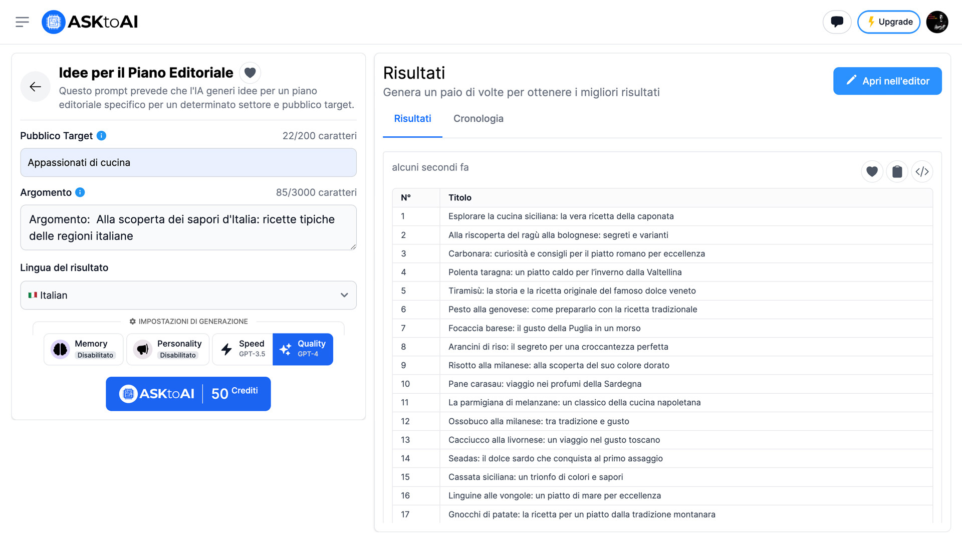Click the 'alcuni secondi fa' timestamp

[x=430, y=167]
